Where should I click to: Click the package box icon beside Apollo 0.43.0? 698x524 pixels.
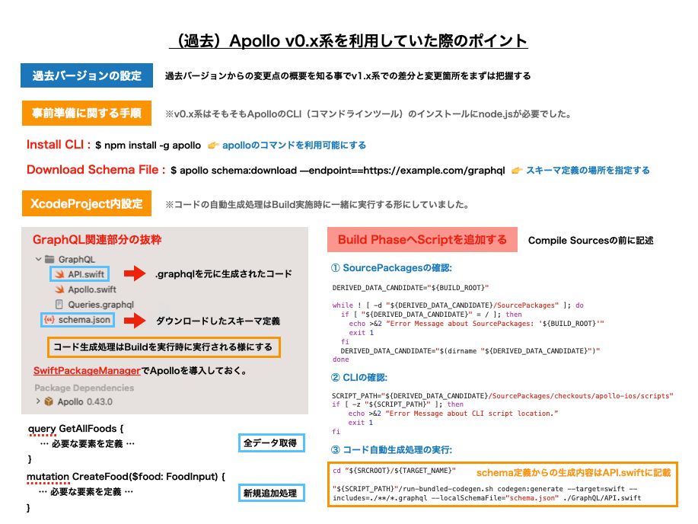pos(49,401)
